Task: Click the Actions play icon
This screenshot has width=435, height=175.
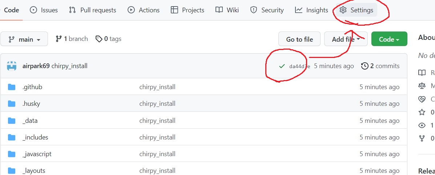Action: (131, 10)
